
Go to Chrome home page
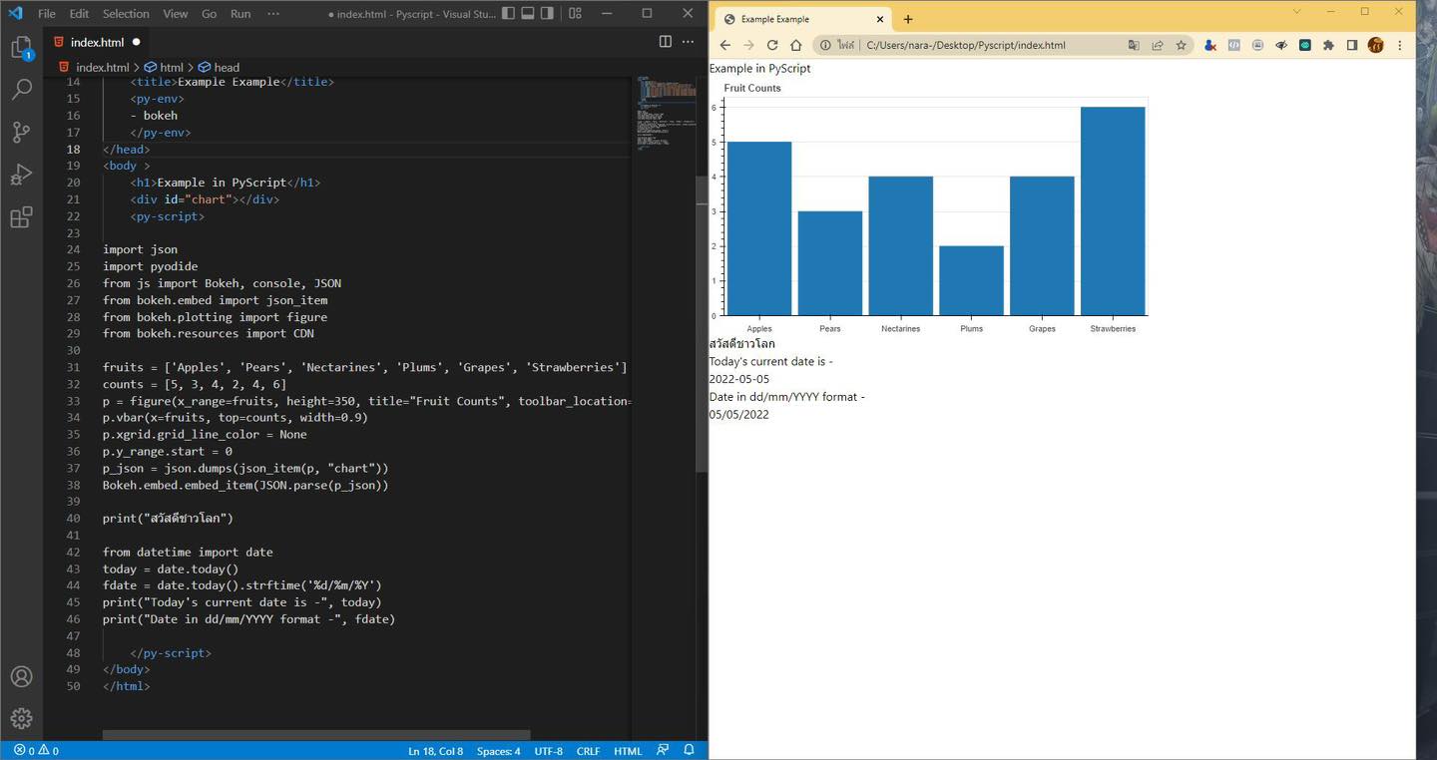795,45
